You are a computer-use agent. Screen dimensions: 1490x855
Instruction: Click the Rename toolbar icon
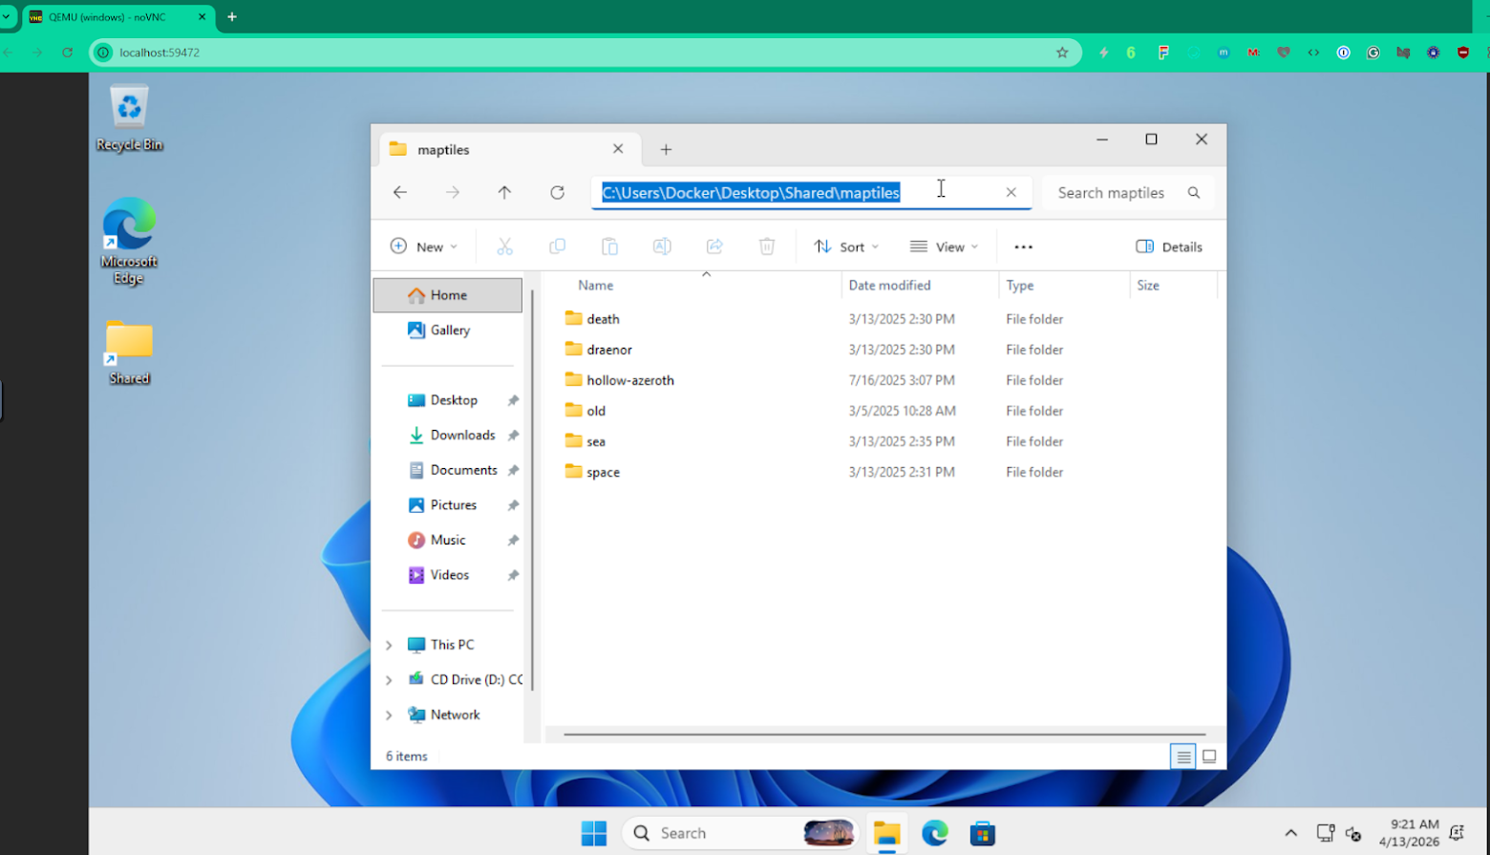click(x=661, y=246)
